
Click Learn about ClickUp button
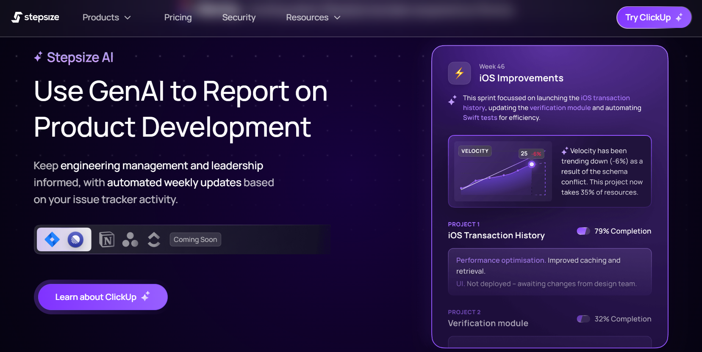(x=103, y=297)
